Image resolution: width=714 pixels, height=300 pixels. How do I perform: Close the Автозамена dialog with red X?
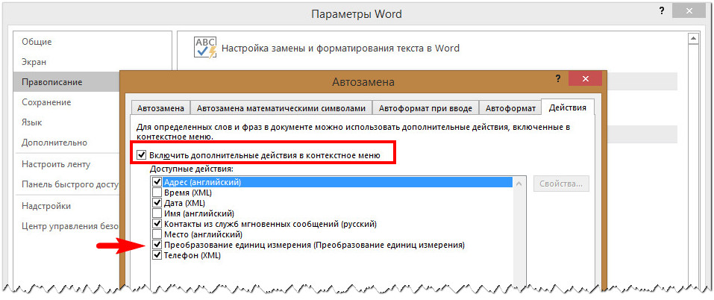[585, 79]
